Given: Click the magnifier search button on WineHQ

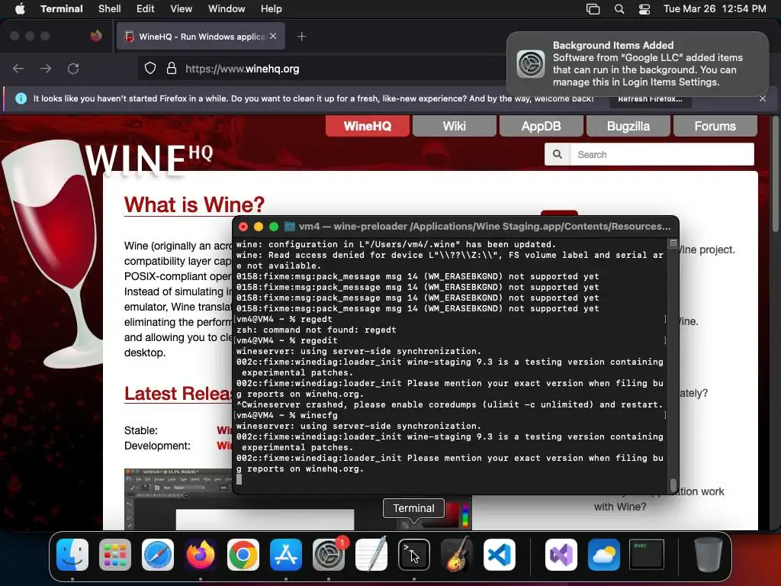Looking at the screenshot, I should click(x=558, y=154).
